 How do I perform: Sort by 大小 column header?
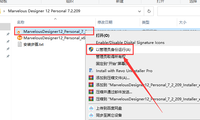point(182,22)
